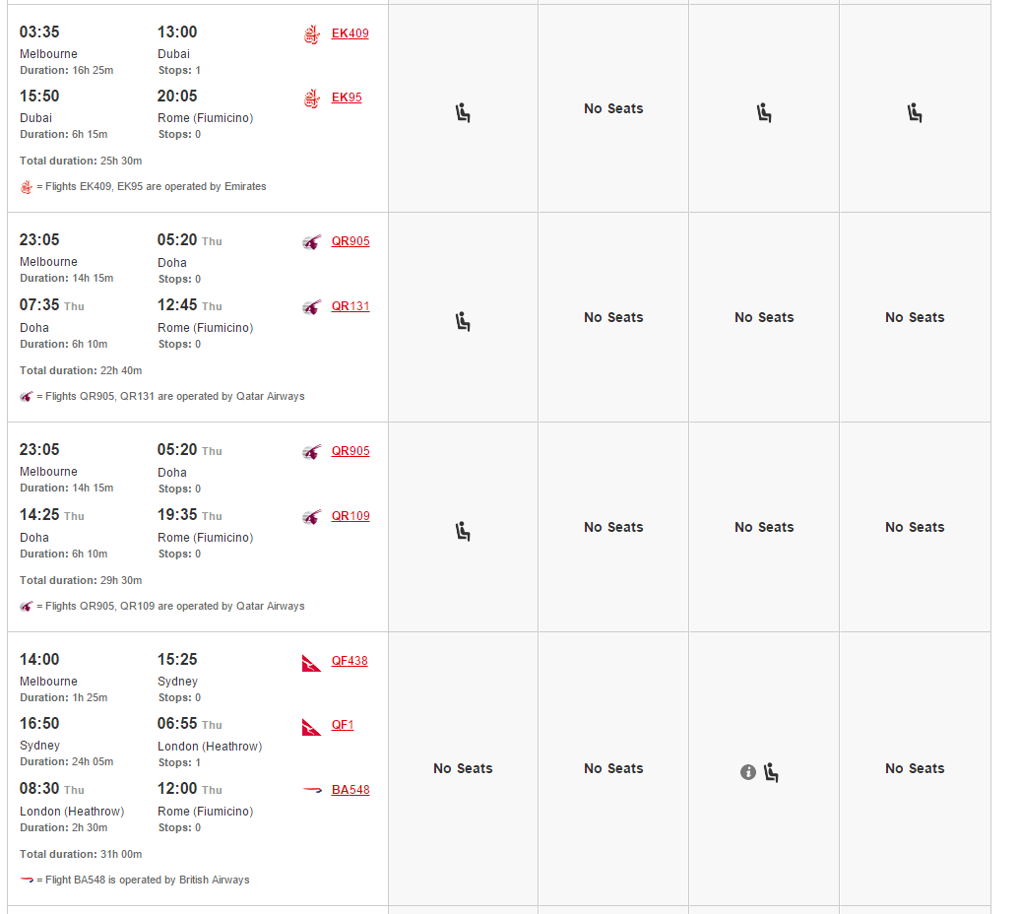Open flight BA548 details link
This screenshot has width=1020, height=914.
[351, 790]
